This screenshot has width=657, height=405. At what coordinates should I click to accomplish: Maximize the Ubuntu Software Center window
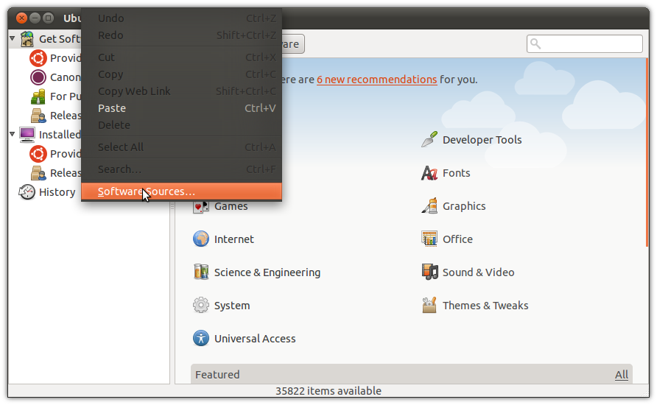coord(49,18)
